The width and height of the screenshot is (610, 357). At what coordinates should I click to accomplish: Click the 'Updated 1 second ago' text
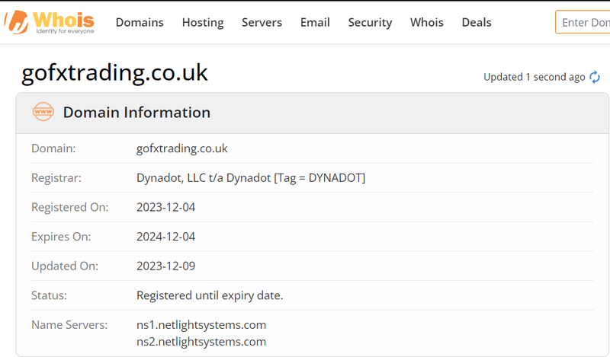(x=535, y=77)
